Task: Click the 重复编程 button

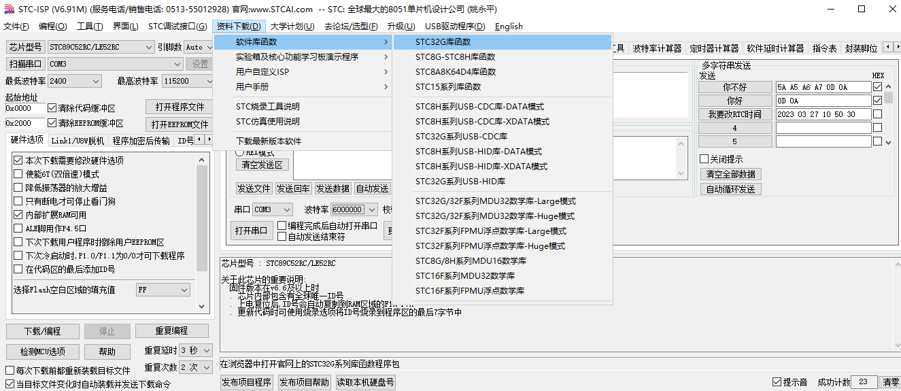Action: [171, 331]
